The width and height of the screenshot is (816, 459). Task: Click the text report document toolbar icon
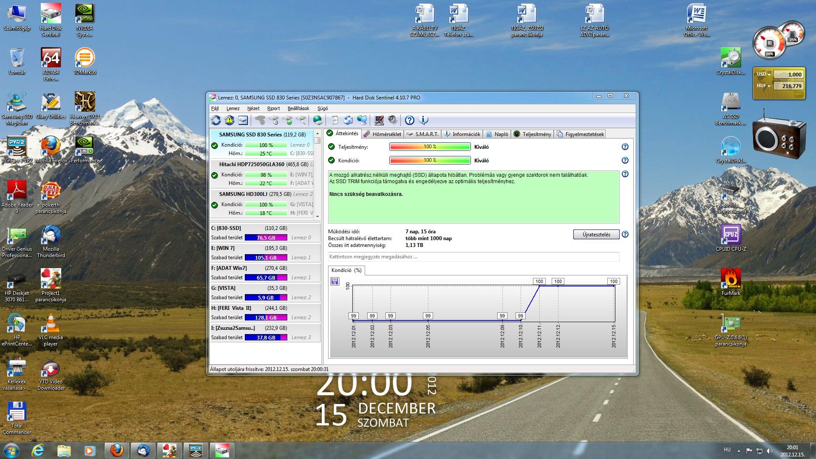point(334,120)
